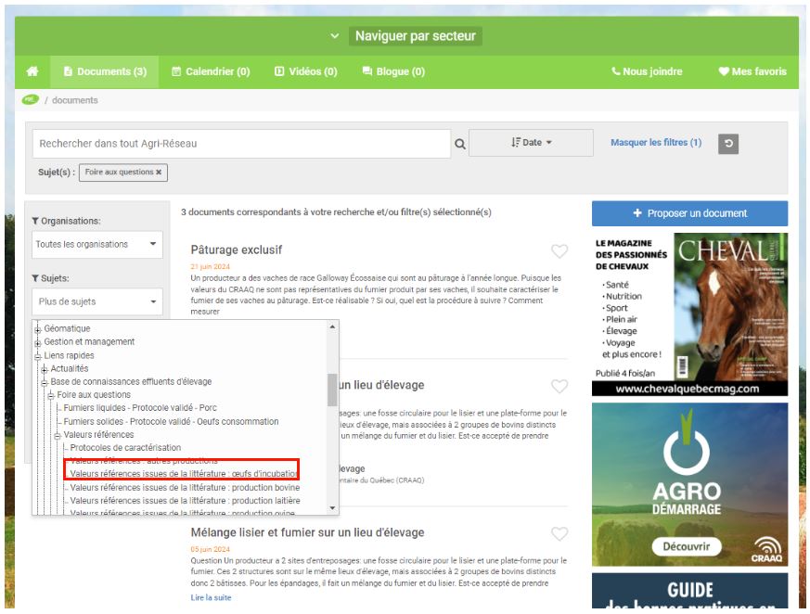
Task: Open the 'Toutes les organisations' dropdown
Action: 97,245
